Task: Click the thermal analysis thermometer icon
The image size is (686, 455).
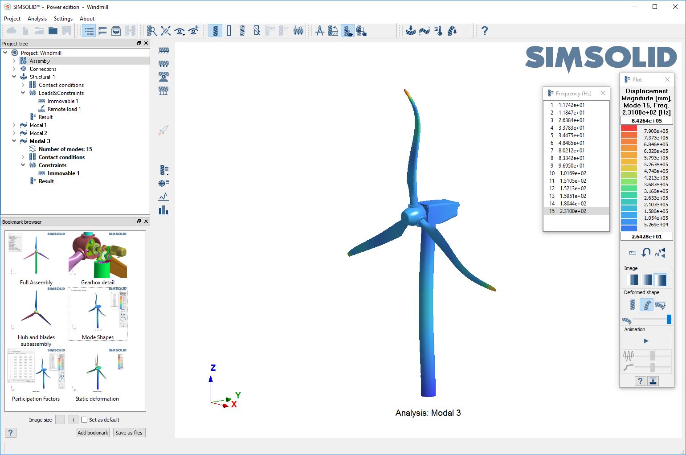Action: click(x=439, y=31)
